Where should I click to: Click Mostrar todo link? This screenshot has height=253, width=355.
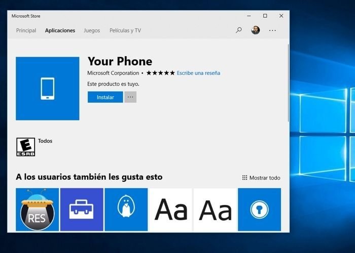click(x=265, y=178)
